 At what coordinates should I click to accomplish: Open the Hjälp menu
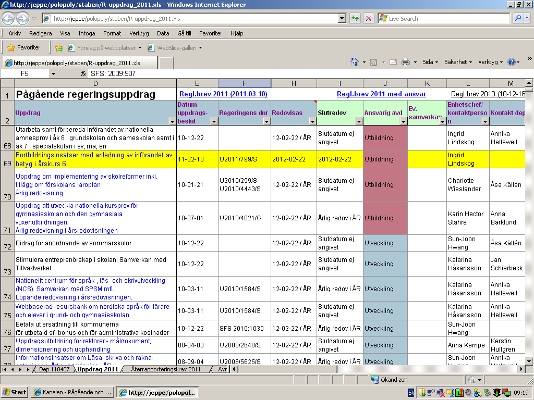[x=237, y=33]
